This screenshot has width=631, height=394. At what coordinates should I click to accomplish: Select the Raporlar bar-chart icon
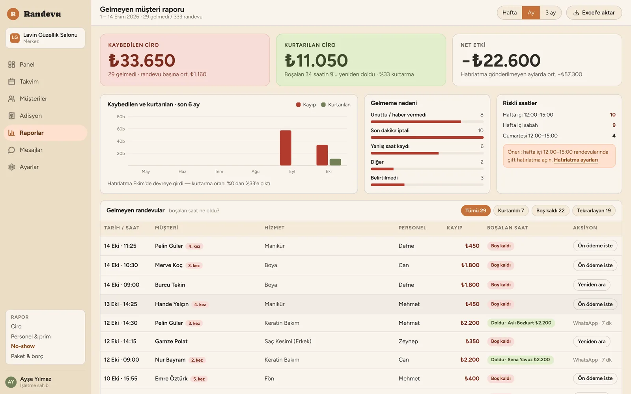(11, 133)
